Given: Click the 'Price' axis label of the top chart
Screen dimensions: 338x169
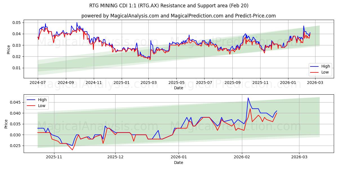Looking at the screenshot, I should pyautogui.click(x=8, y=49).
